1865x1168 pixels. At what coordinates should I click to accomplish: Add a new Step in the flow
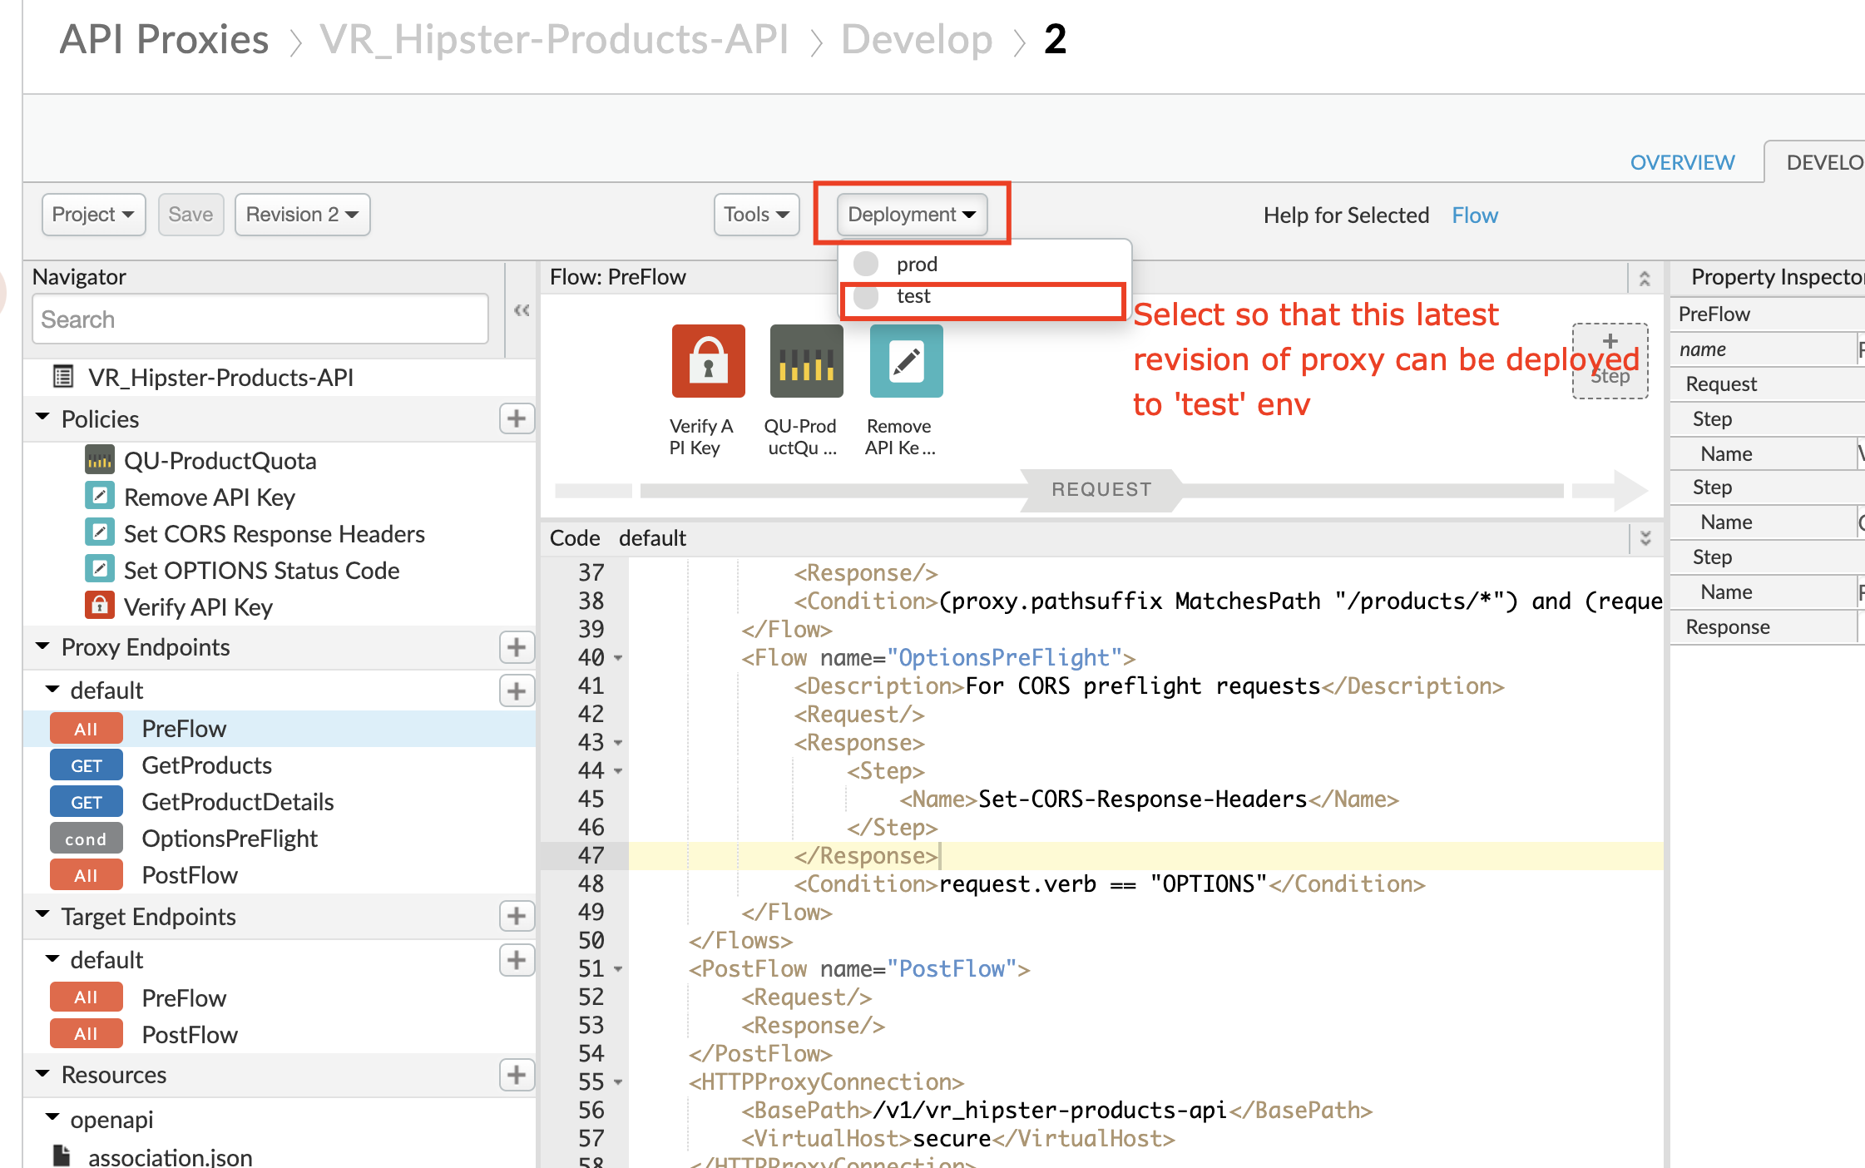point(1610,360)
